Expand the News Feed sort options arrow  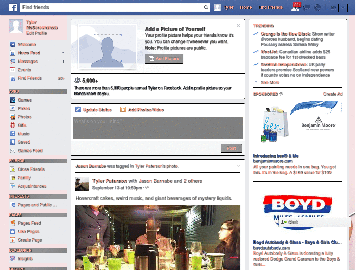(63, 52)
